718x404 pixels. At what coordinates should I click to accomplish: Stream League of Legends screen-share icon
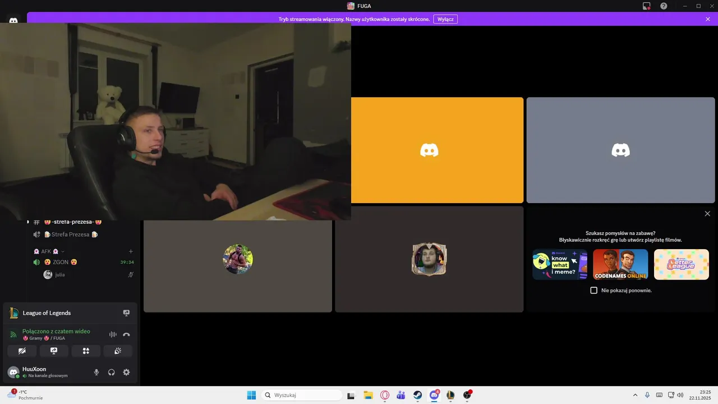126,313
